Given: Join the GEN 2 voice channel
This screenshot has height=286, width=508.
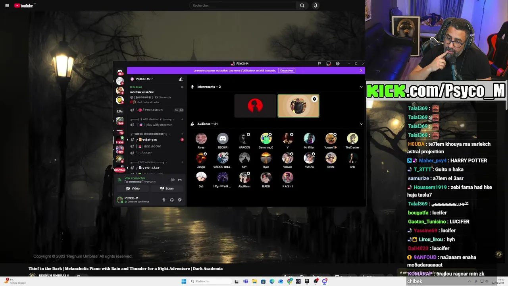Looking at the screenshot, I should 157,153.
